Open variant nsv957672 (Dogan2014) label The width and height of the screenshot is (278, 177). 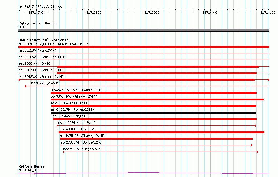(83, 149)
